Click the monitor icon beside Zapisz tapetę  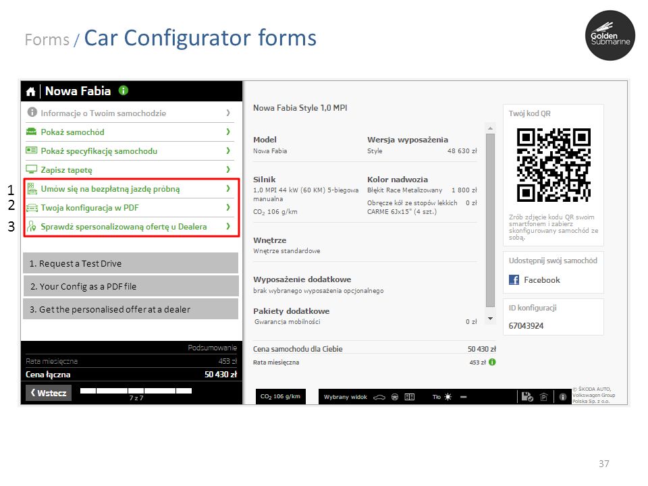(x=32, y=169)
